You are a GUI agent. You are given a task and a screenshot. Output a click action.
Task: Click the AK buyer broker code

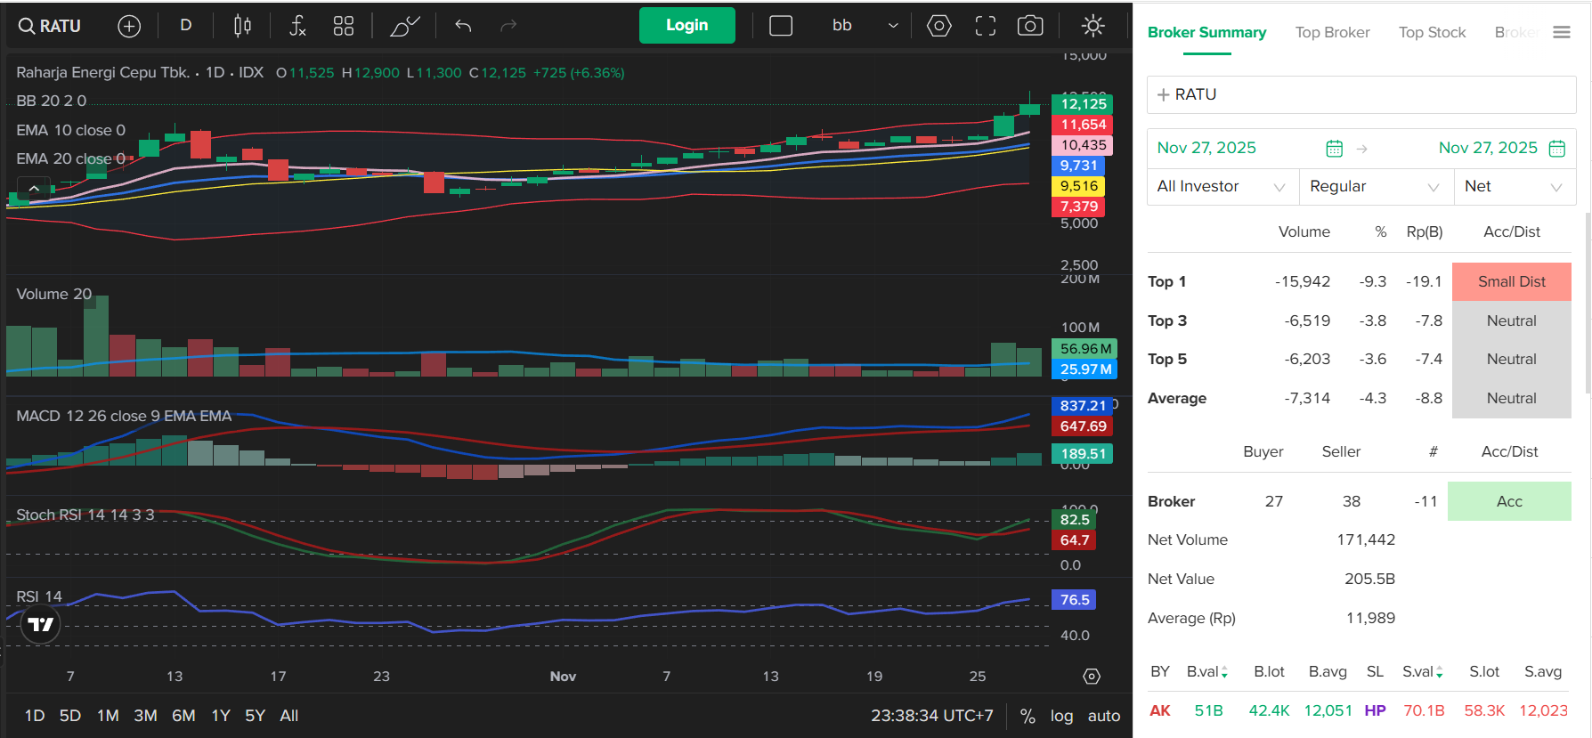[x=1160, y=710]
